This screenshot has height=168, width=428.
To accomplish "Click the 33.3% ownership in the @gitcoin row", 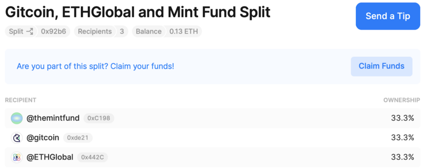I will [x=403, y=138].
